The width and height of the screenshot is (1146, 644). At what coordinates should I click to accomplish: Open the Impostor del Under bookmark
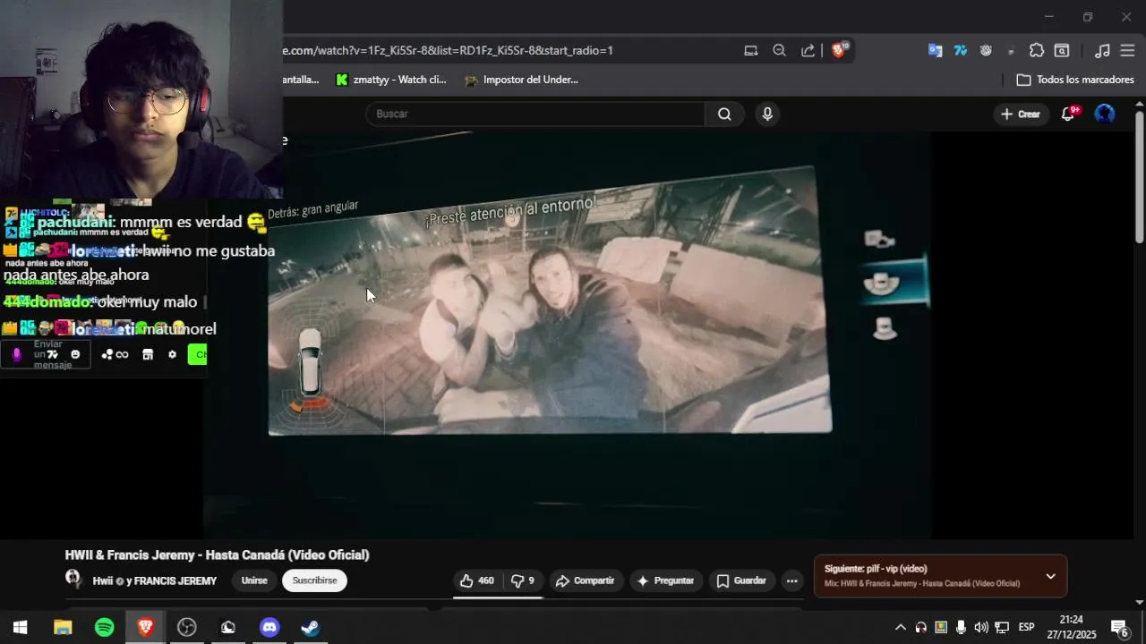tap(521, 80)
